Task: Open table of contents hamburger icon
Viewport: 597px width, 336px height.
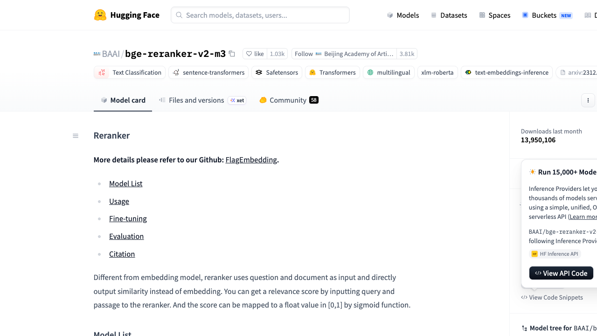Action: tap(76, 136)
